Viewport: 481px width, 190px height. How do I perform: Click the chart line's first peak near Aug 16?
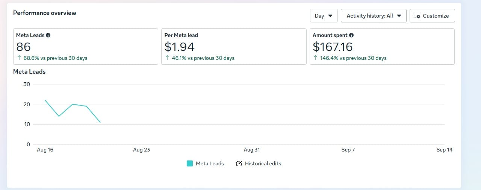[x=45, y=100]
